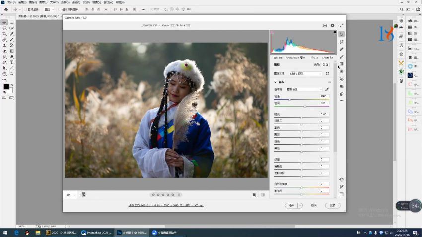Select the color sampler tool in Camera Raw
The width and height of the screenshot is (422, 237).
[341, 187]
